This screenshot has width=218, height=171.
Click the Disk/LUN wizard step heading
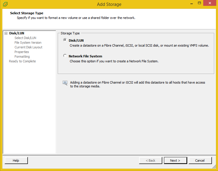point(17,33)
